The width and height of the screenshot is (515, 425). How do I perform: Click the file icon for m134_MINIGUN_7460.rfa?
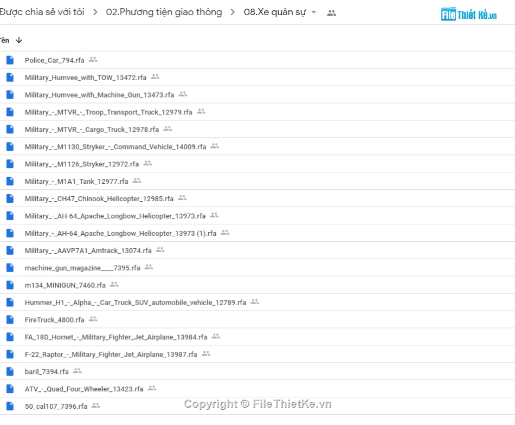pos(10,285)
